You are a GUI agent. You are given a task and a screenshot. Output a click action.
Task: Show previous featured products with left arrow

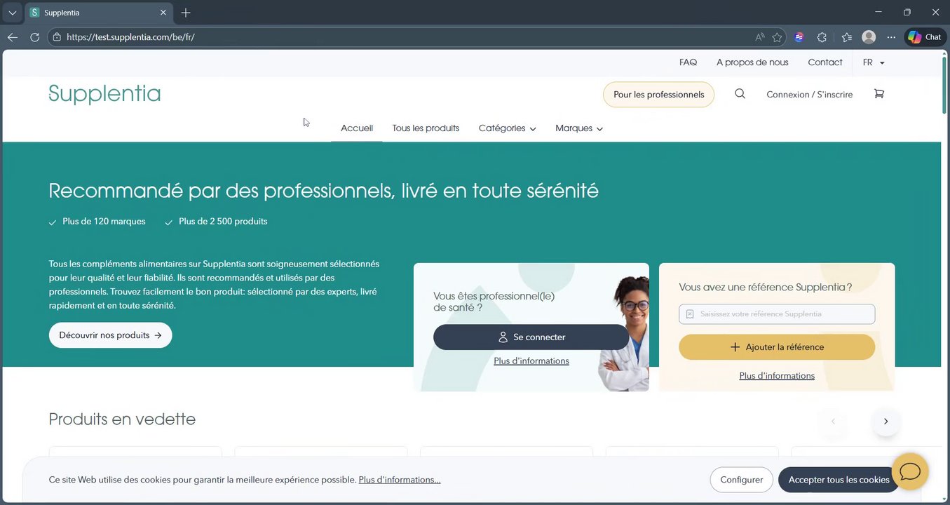point(834,422)
